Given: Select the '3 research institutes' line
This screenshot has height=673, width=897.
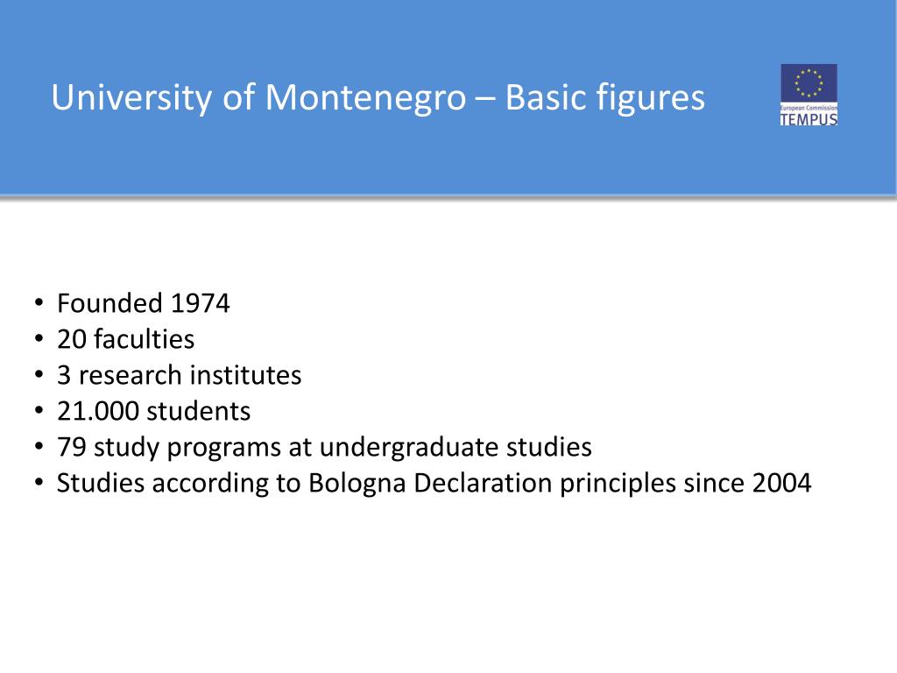Looking at the screenshot, I should coord(179,375).
